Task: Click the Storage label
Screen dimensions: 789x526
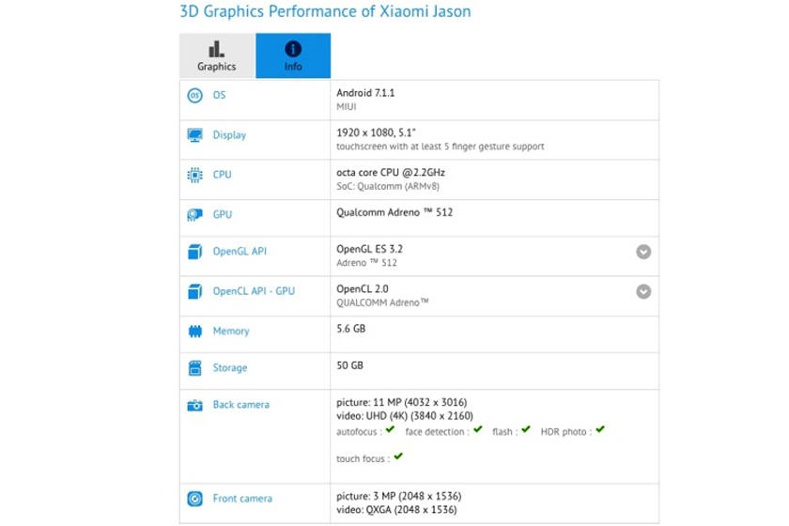Action: [230, 368]
